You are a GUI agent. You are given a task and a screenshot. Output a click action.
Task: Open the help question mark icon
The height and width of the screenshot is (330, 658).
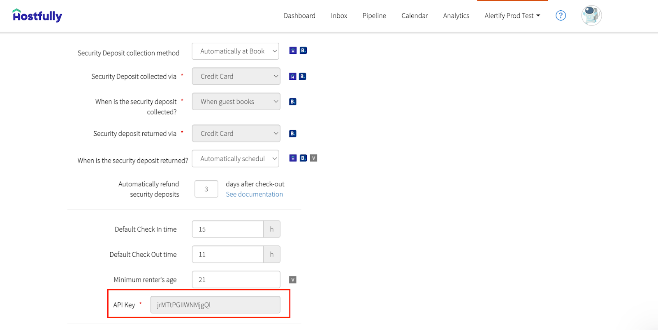pos(561,16)
